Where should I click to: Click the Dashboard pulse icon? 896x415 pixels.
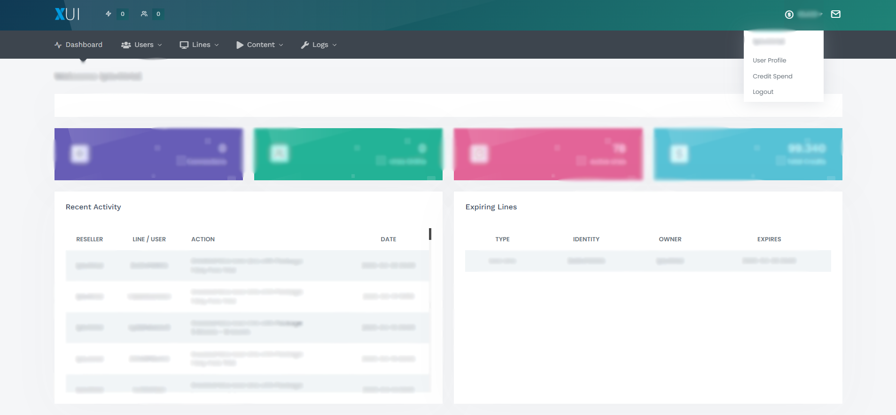tap(58, 45)
